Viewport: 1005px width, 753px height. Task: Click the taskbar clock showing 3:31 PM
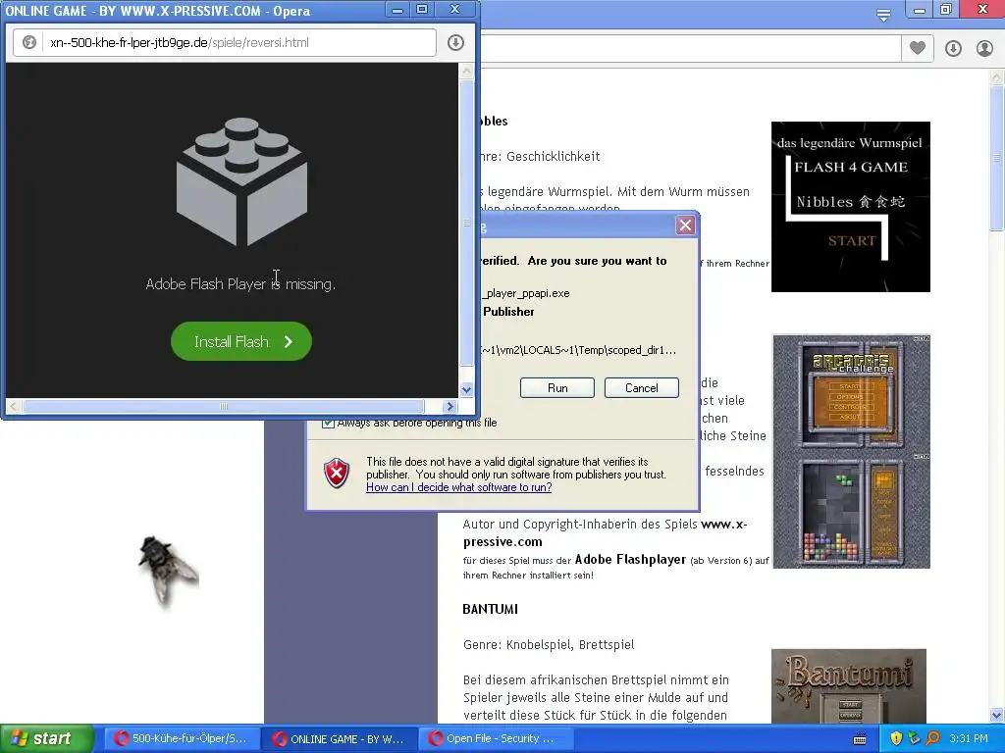(x=969, y=738)
